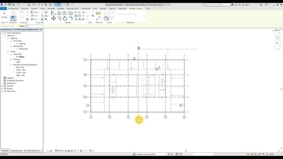Collapse the Electrical node in Project Browser

(x=5, y=36)
